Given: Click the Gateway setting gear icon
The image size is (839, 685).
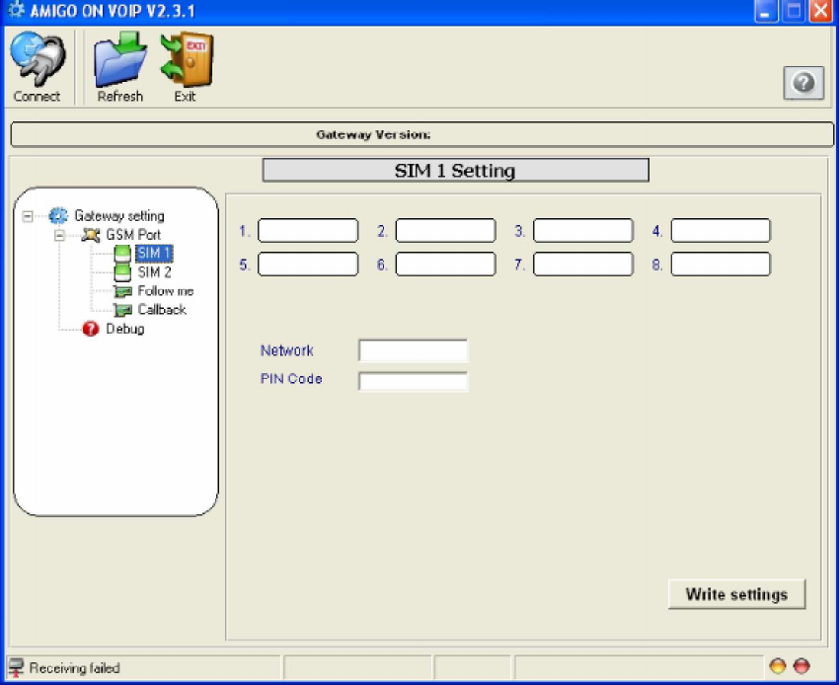Looking at the screenshot, I should click(x=58, y=216).
